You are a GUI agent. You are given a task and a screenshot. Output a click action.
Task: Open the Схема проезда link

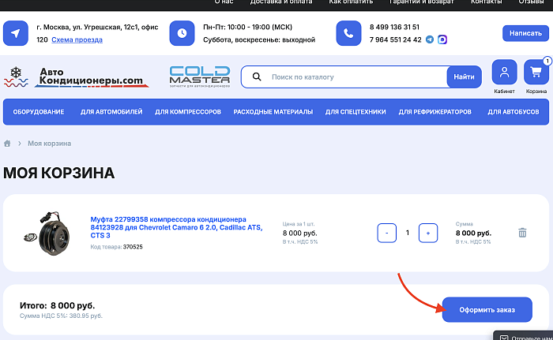coord(77,39)
